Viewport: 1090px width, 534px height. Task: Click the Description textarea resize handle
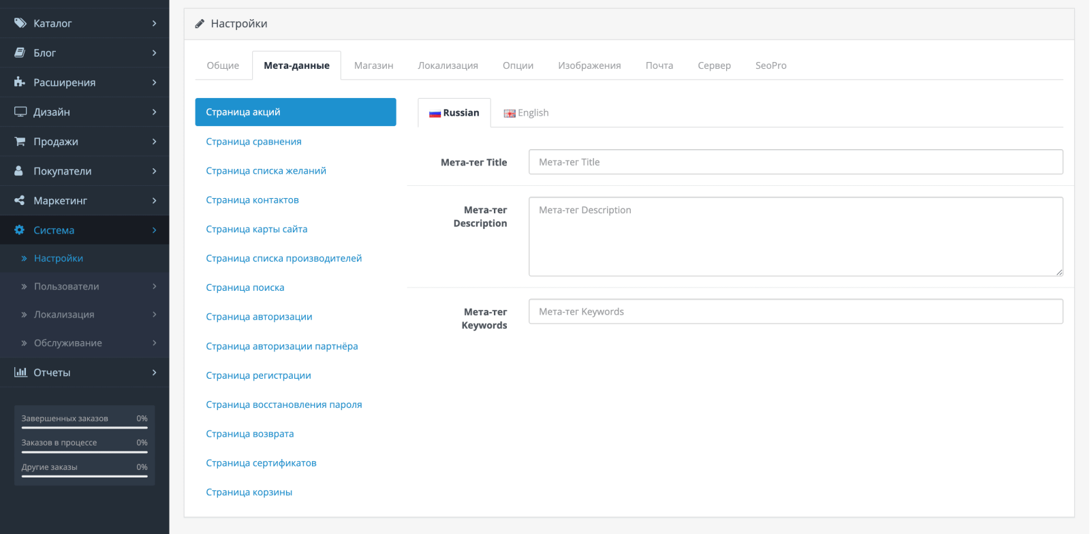(1059, 272)
